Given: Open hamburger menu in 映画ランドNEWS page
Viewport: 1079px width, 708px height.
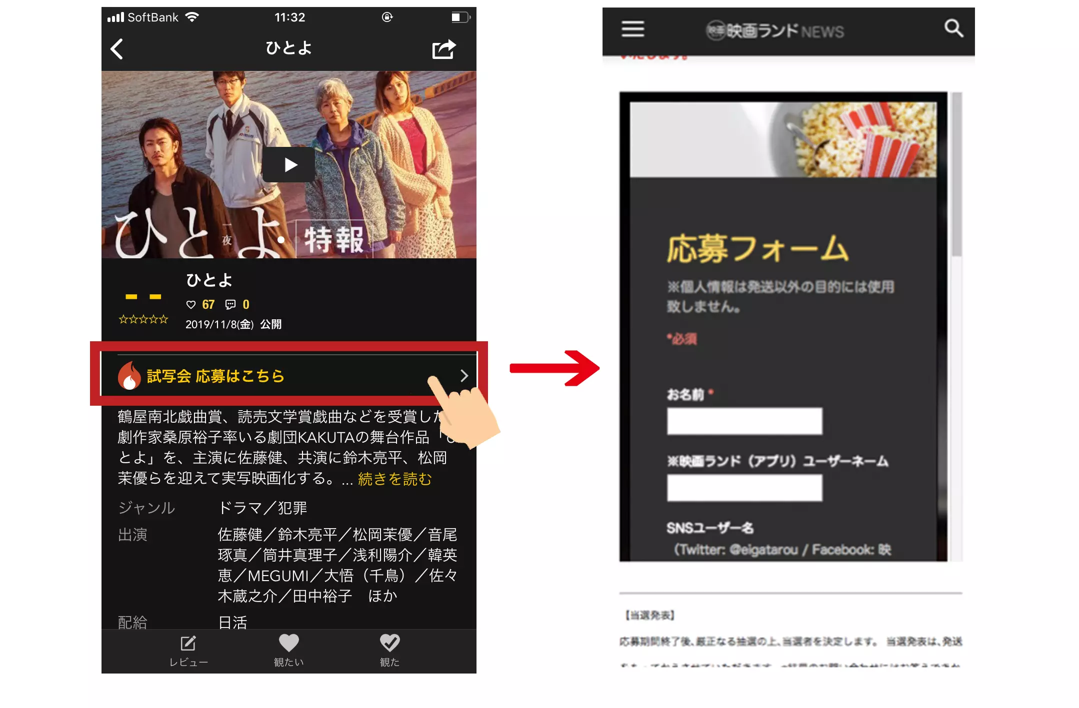Looking at the screenshot, I should click(632, 29).
